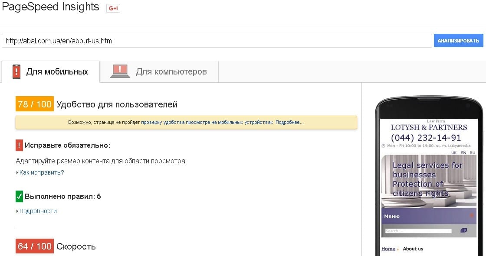Select UK language in phone preview
The image size is (486, 256).
(454, 153)
